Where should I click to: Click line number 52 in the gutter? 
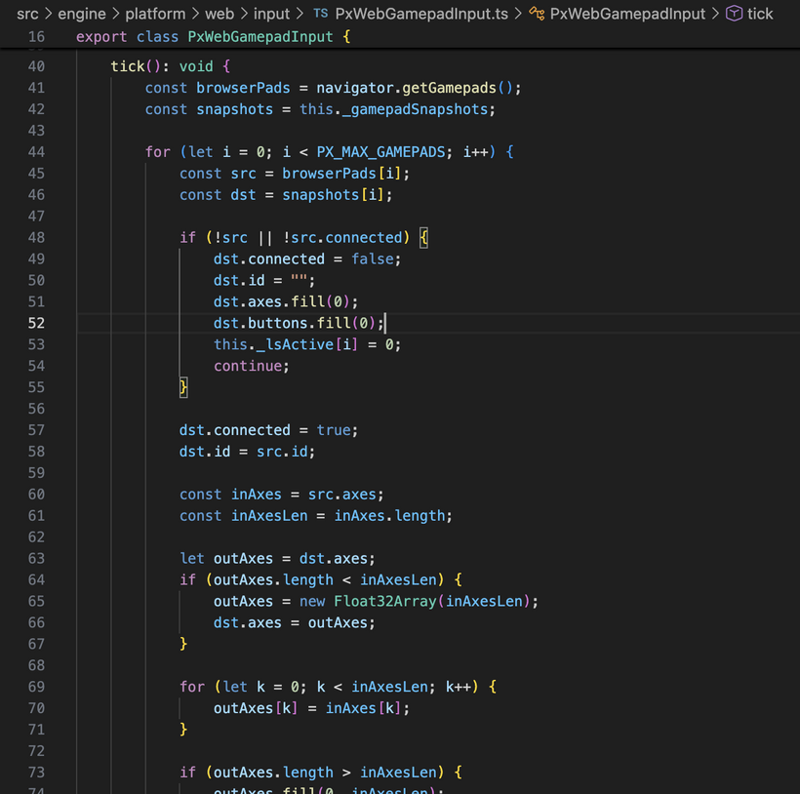pyautogui.click(x=35, y=323)
